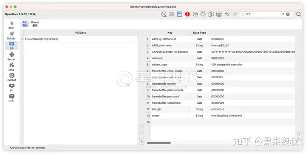The height and width of the screenshot is (154, 306).
Task: Select the framebuffer-stolenmem key
Action: (x=166, y=103)
